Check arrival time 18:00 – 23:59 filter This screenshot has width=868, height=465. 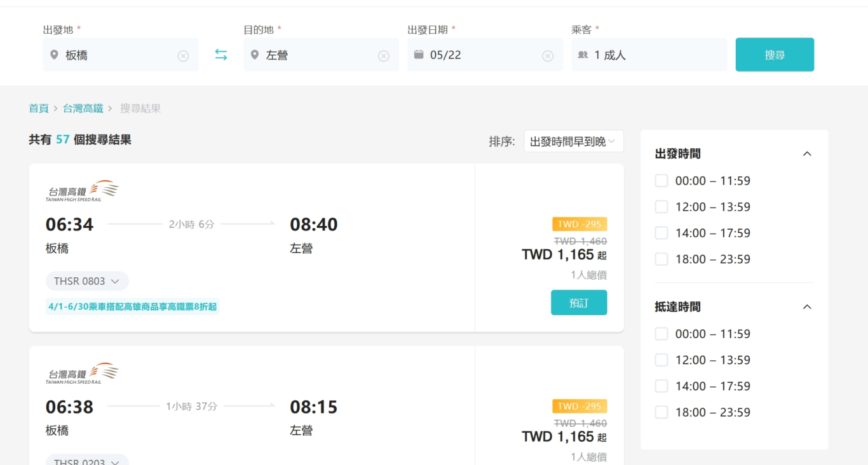(x=661, y=412)
